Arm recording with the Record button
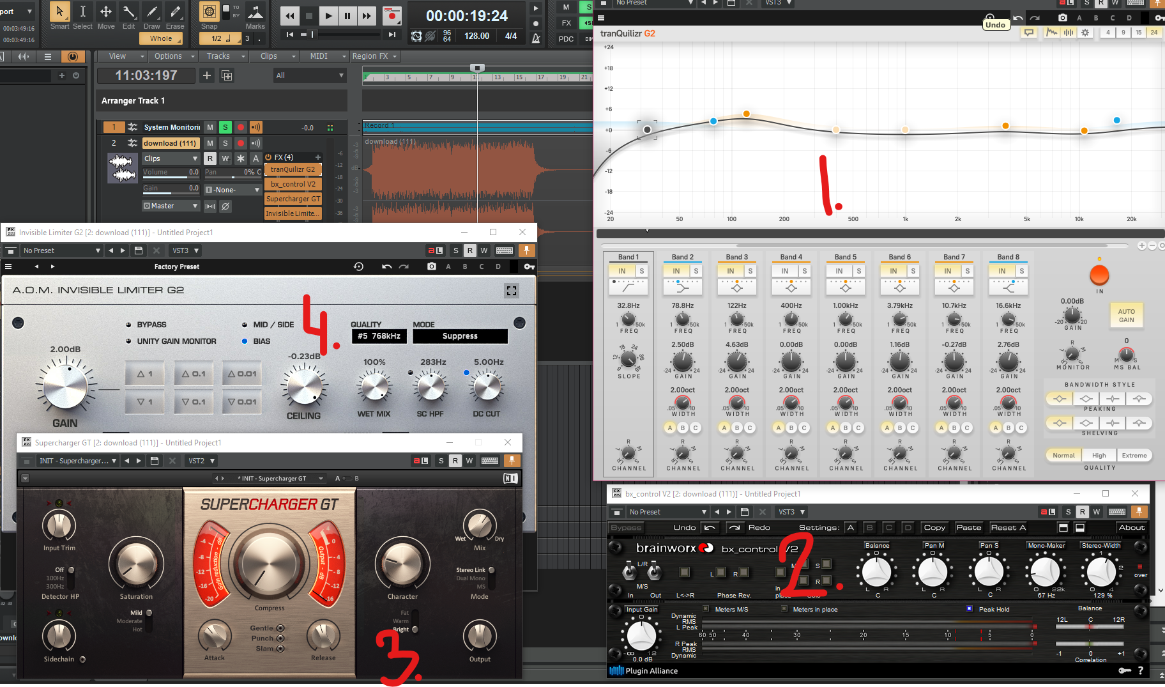The width and height of the screenshot is (1165, 687). tap(392, 15)
